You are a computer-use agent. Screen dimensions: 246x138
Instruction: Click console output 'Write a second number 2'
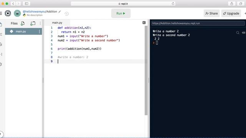[x=171, y=35]
